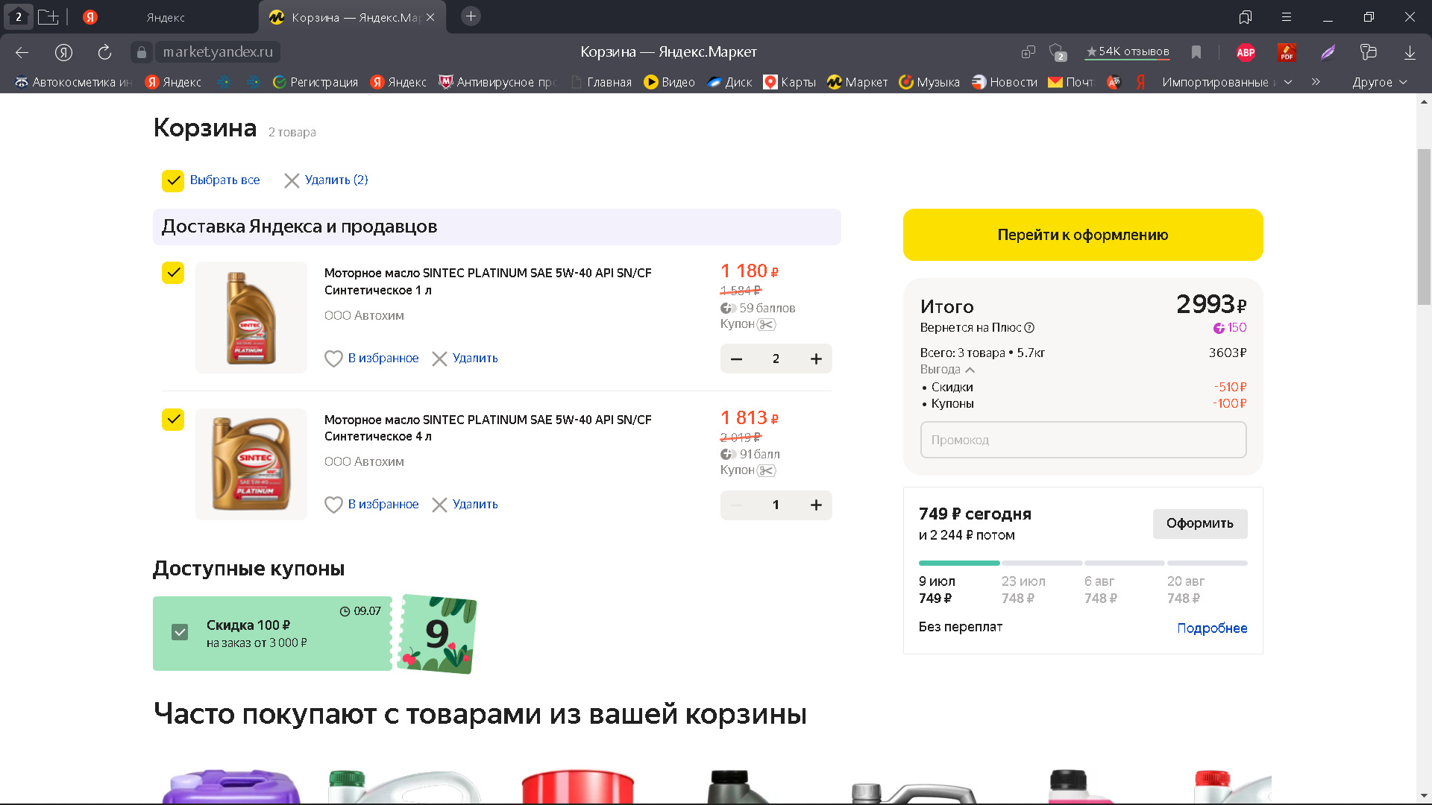Reload the current page
Image resolution: width=1432 pixels, height=805 pixels.
point(104,52)
